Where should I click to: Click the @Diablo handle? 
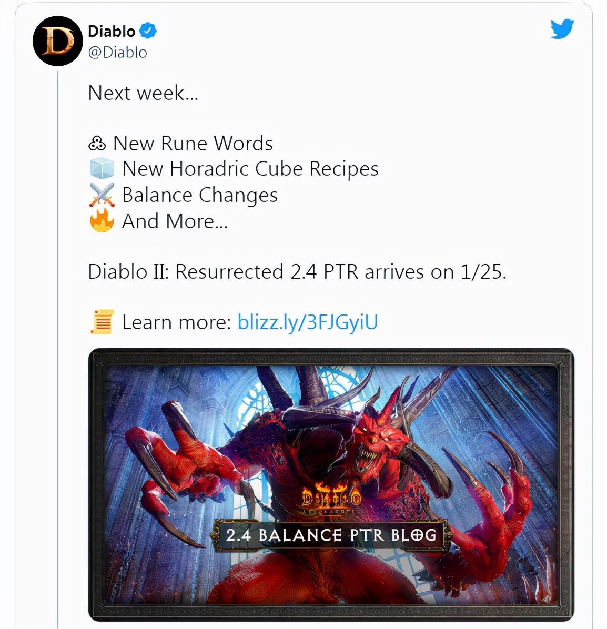pos(117,52)
